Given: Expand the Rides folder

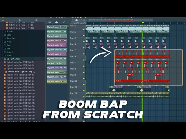Looking at the screenshot, I should tap(7, 45).
